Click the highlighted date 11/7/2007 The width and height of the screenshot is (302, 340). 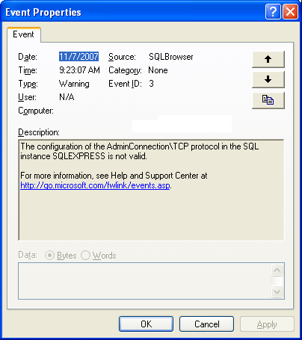tap(78, 57)
